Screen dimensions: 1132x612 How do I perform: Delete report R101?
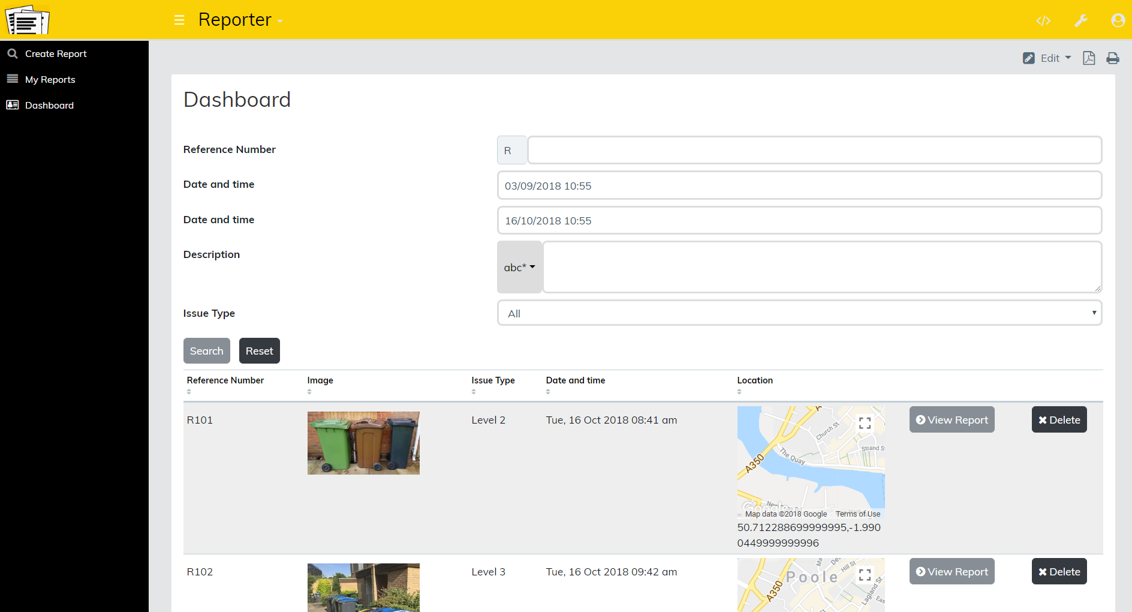pyautogui.click(x=1059, y=420)
